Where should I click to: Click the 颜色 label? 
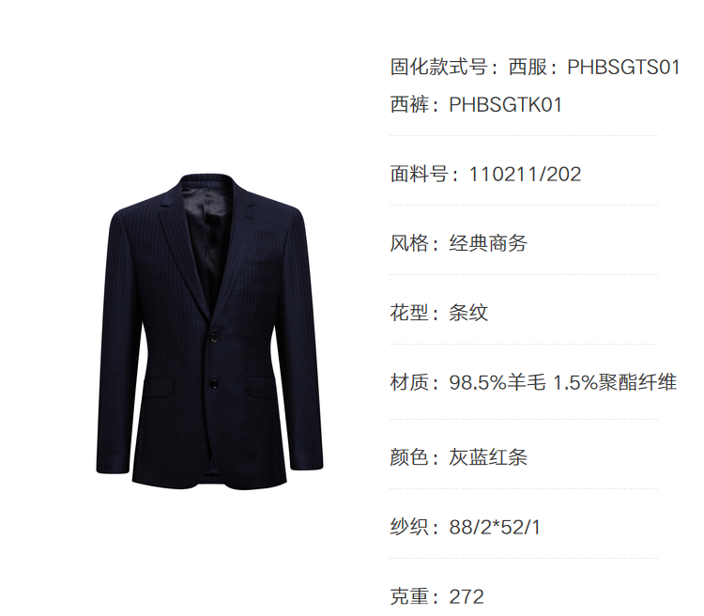pos(409,457)
